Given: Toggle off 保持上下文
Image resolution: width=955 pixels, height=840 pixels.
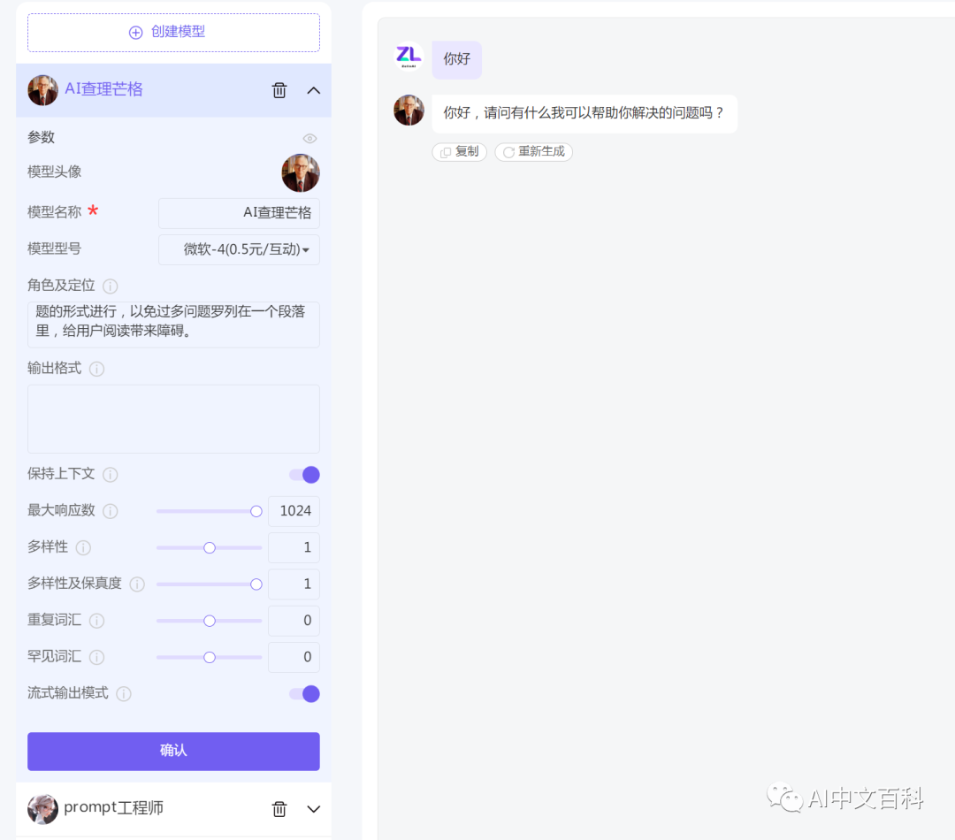Looking at the screenshot, I should 304,474.
